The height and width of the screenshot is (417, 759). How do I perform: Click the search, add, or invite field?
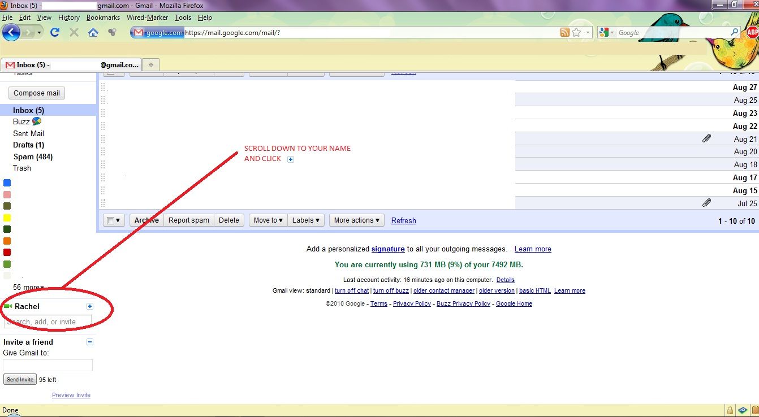coord(48,321)
